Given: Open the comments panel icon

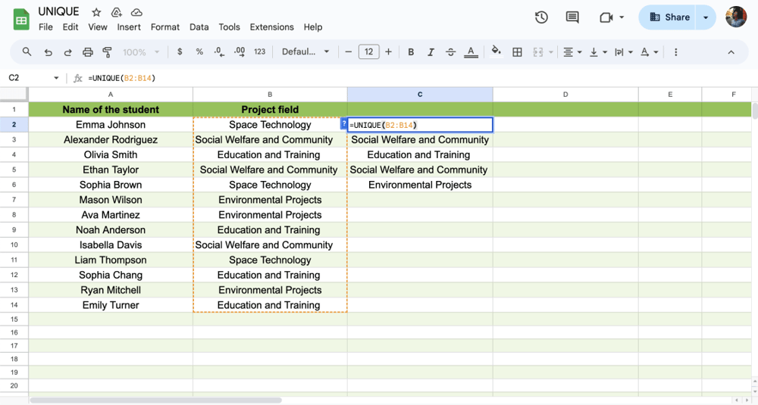Looking at the screenshot, I should 572,17.
